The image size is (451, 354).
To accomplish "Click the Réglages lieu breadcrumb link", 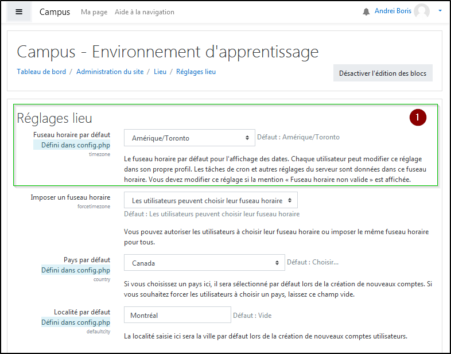I will pos(196,72).
